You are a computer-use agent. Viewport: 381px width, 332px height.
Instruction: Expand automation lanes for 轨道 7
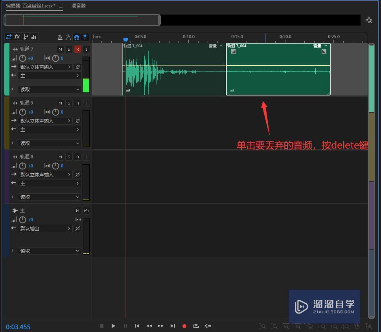tap(13, 89)
